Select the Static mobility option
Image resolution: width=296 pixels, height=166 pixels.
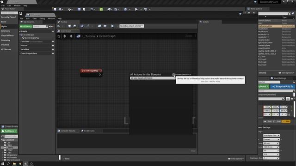click(x=268, y=121)
